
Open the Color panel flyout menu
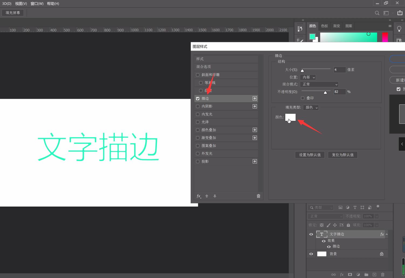[x=390, y=26]
